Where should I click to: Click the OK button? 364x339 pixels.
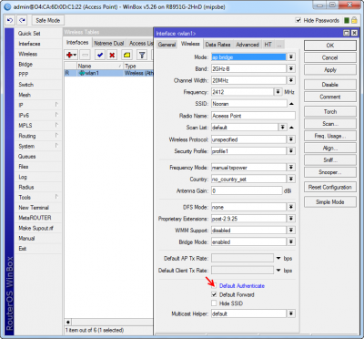coord(330,46)
